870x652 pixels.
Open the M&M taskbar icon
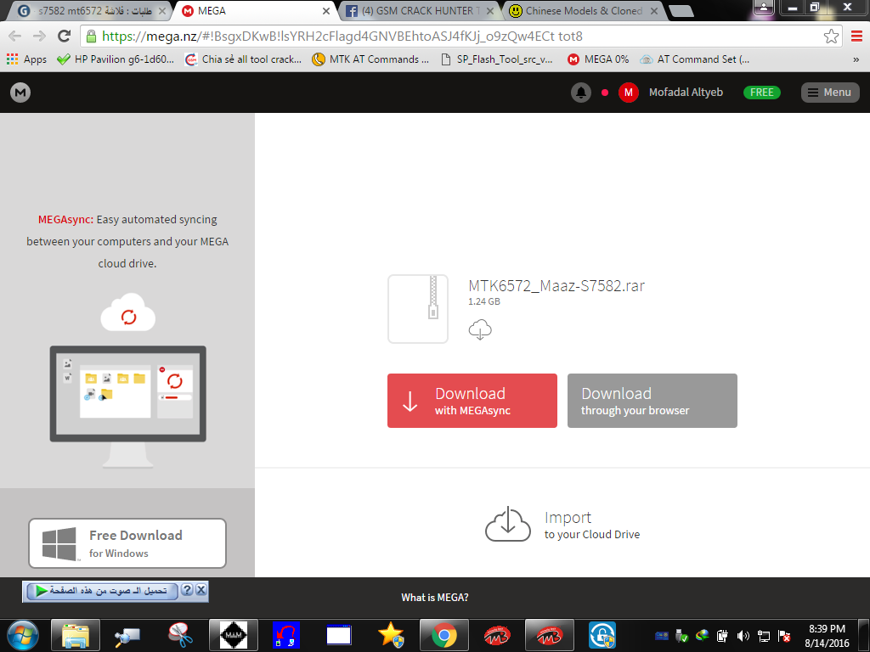point(233,635)
